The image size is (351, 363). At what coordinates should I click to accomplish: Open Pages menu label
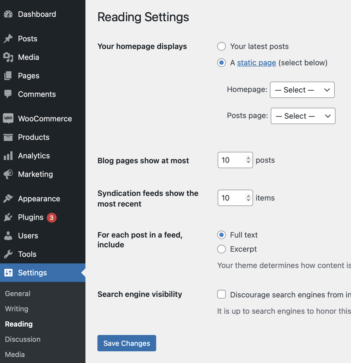pyautogui.click(x=29, y=76)
